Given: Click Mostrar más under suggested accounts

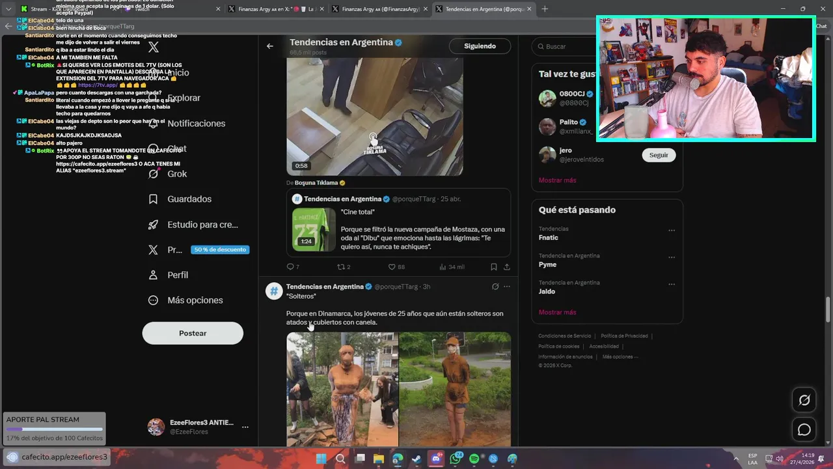Looking at the screenshot, I should click(557, 180).
